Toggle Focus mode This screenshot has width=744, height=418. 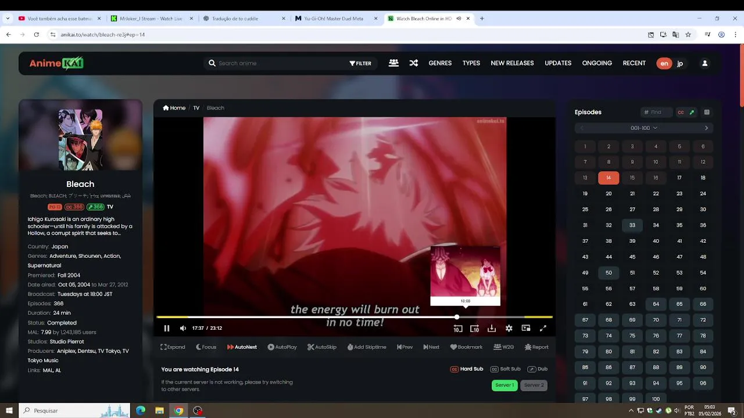click(206, 347)
